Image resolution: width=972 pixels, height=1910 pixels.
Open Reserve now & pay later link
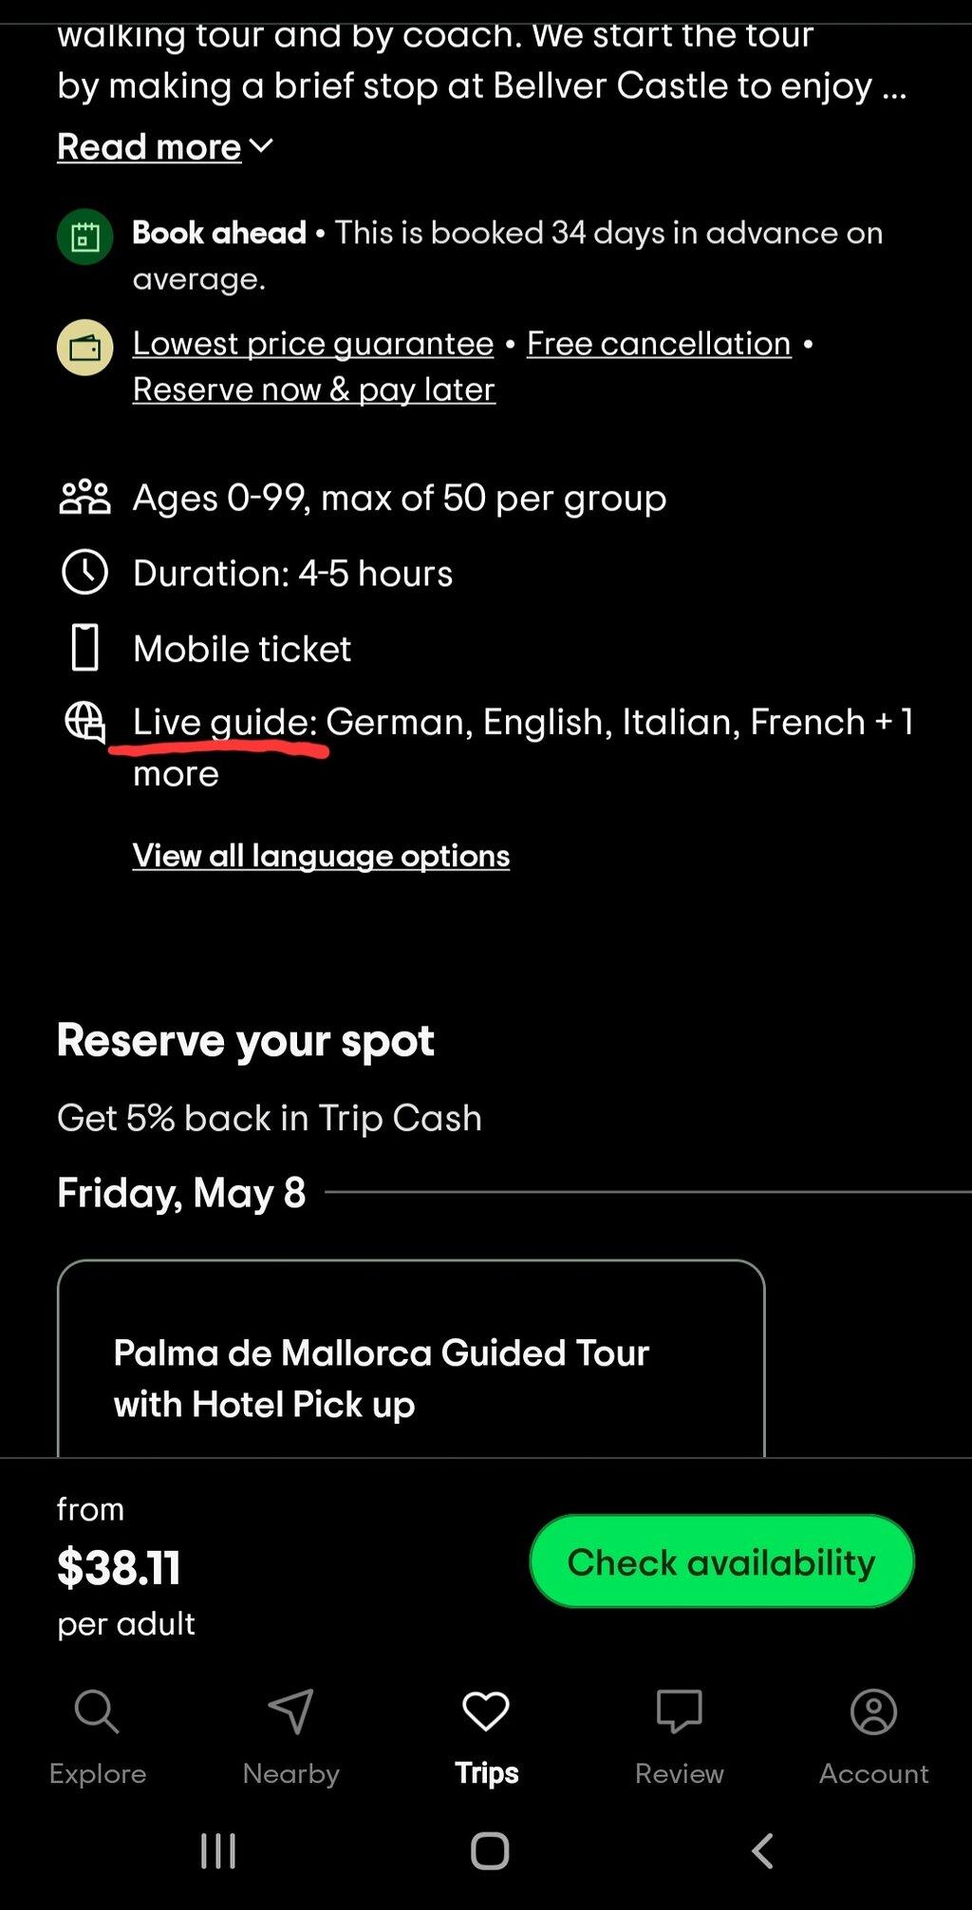(x=314, y=389)
